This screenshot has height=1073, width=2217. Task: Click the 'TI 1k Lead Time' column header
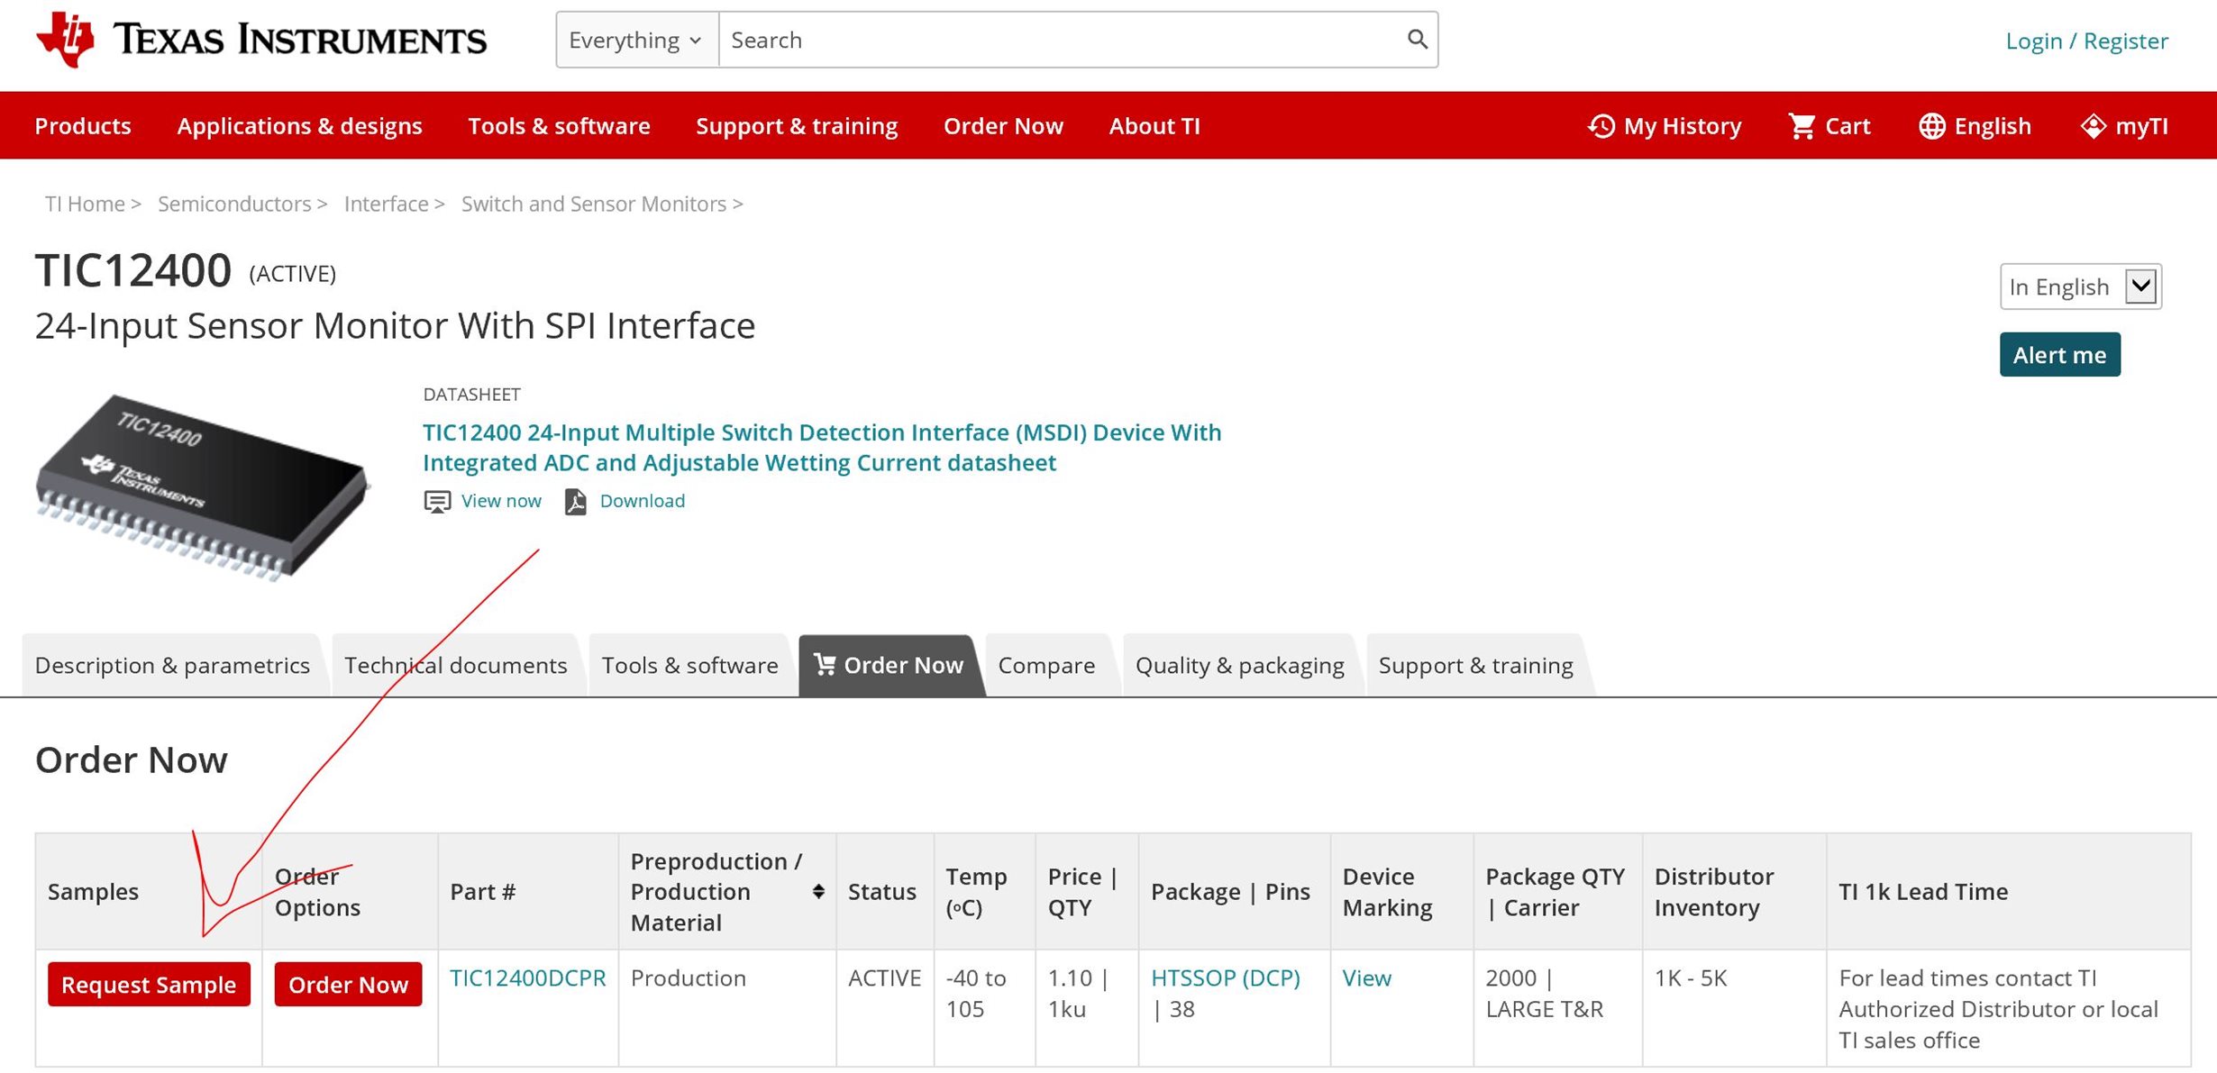pos(2009,892)
